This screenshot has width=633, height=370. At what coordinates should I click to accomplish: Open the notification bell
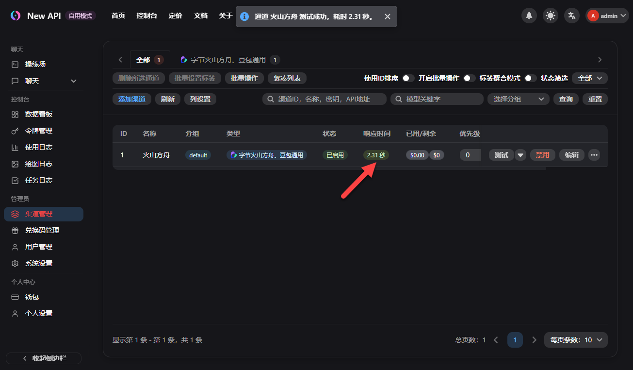[529, 15]
